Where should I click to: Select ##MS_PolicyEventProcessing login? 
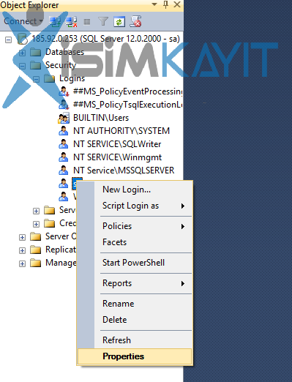[128, 91]
